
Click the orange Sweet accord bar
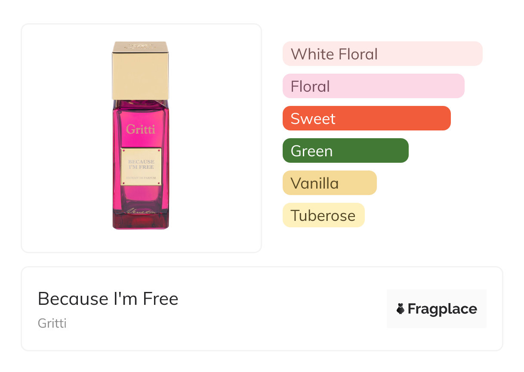[x=366, y=118]
